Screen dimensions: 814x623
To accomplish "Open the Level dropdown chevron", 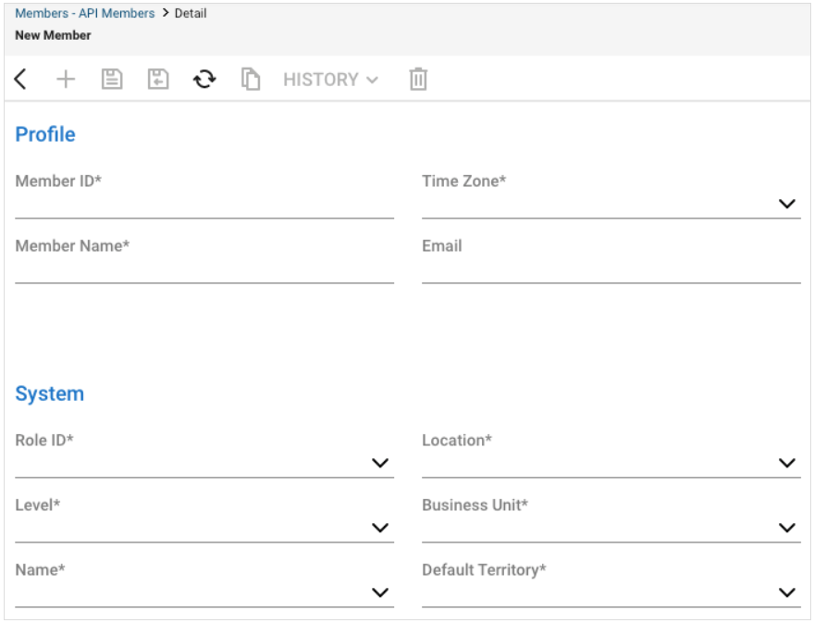I will coord(380,528).
